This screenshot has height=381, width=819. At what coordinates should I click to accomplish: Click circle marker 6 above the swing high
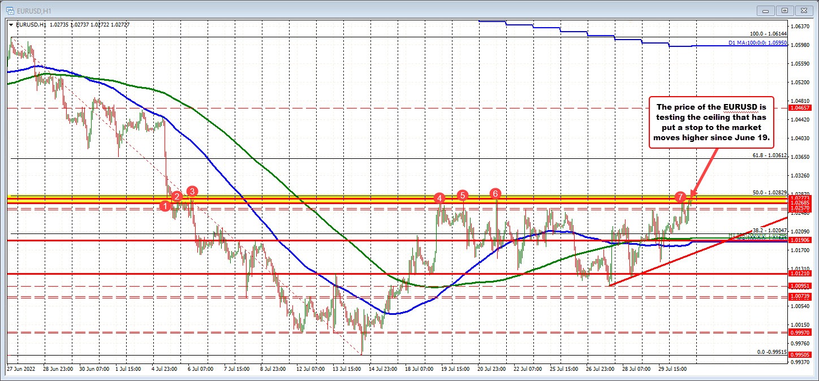[496, 193]
